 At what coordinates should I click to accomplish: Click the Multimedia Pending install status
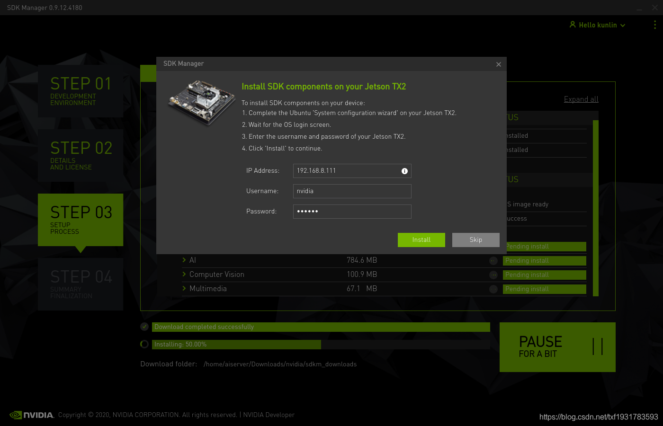(545, 289)
